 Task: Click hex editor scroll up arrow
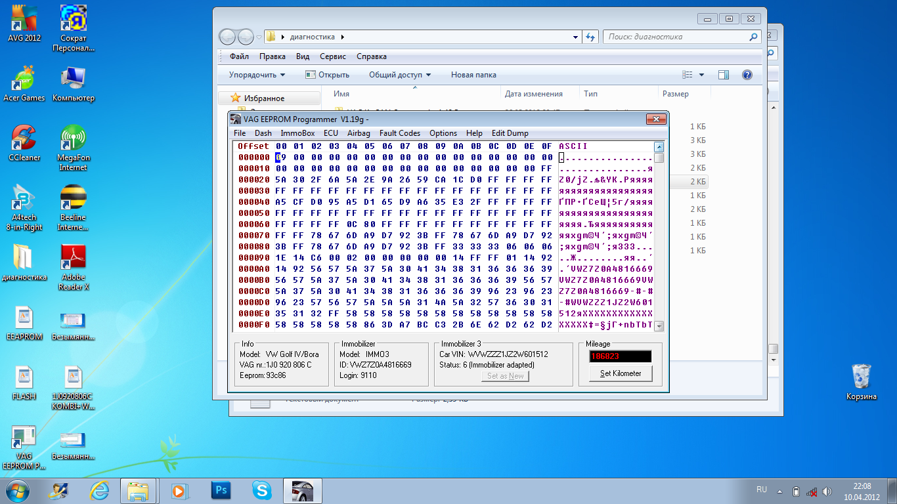(659, 146)
